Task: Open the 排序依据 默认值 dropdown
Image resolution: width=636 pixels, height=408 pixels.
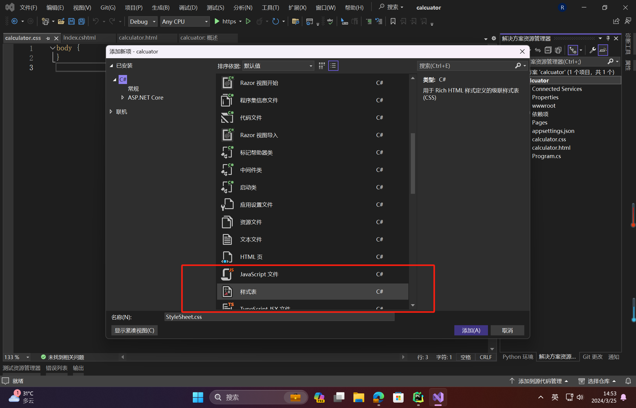Action: click(x=278, y=66)
